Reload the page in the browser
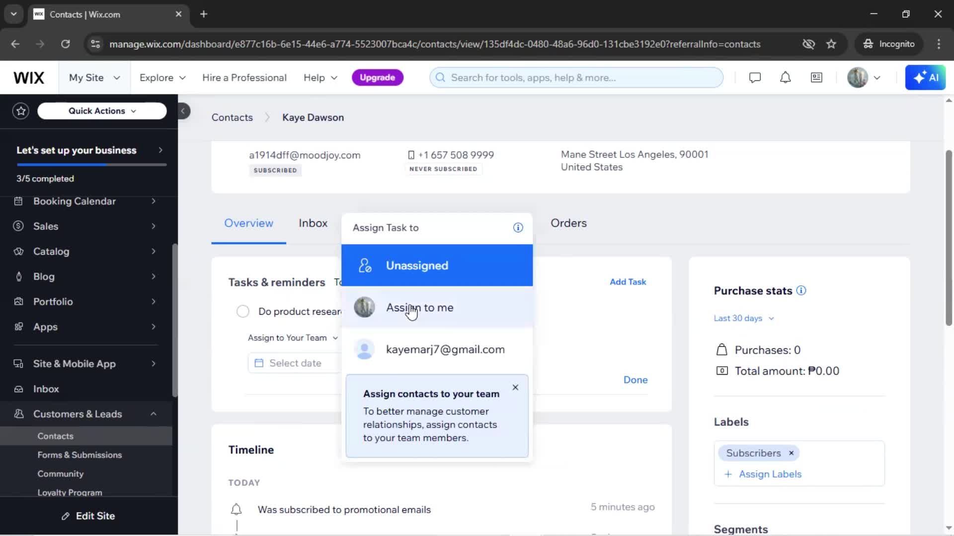The height and width of the screenshot is (536, 954). pyautogui.click(x=65, y=44)
